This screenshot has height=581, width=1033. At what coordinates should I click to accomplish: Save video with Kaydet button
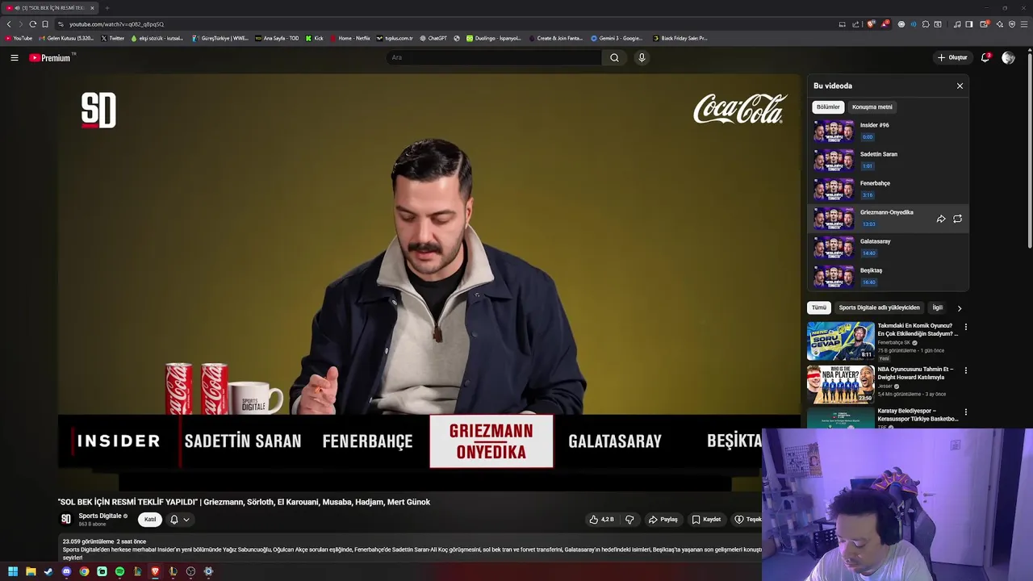706,520
